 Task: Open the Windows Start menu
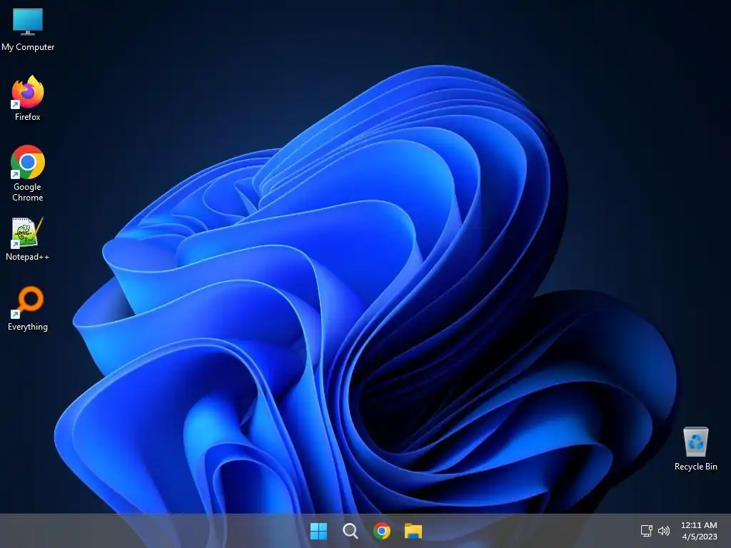pos(319,531)
